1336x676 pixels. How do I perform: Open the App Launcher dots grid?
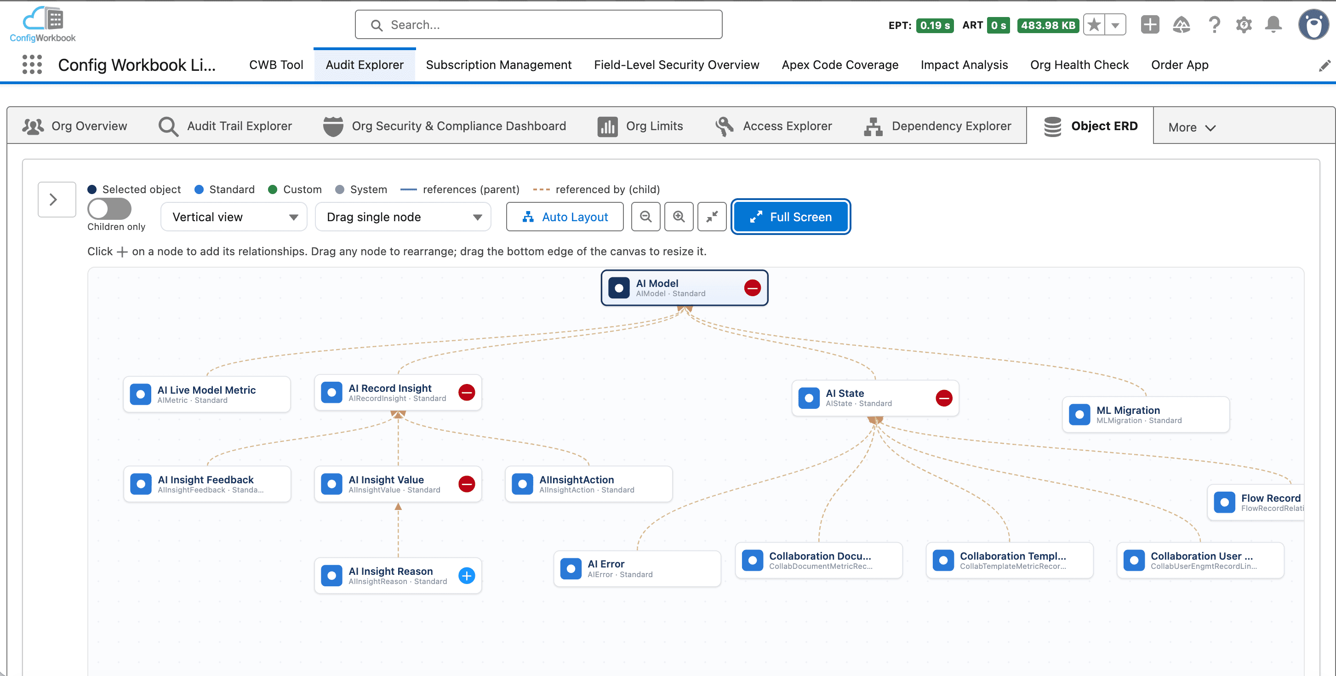(32, 65)
